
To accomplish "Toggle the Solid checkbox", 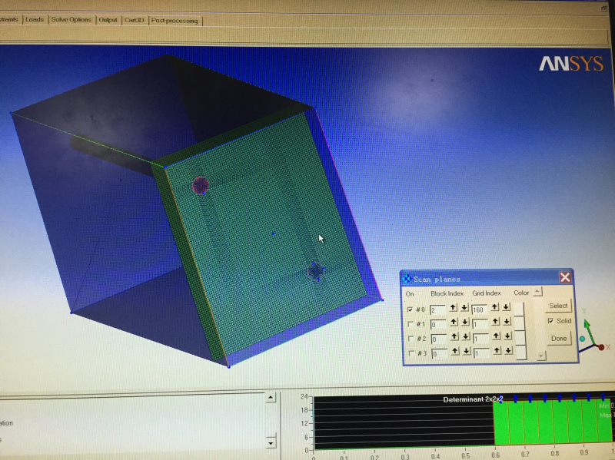I will click(x=550, y=321).
